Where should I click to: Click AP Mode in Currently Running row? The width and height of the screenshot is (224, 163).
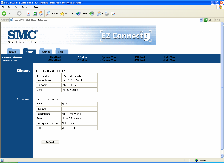click(82, 57)
